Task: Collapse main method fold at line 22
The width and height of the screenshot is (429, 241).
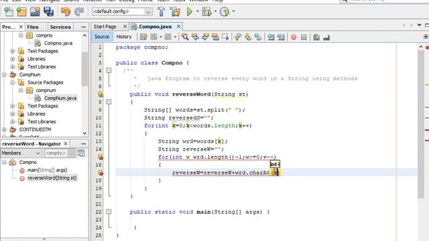Action: [109, 212]
